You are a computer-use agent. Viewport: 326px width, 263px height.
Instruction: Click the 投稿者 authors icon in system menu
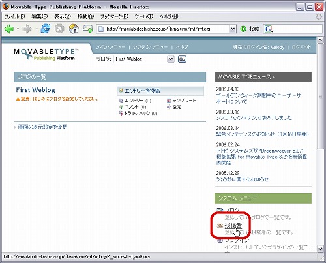(220, 226)
